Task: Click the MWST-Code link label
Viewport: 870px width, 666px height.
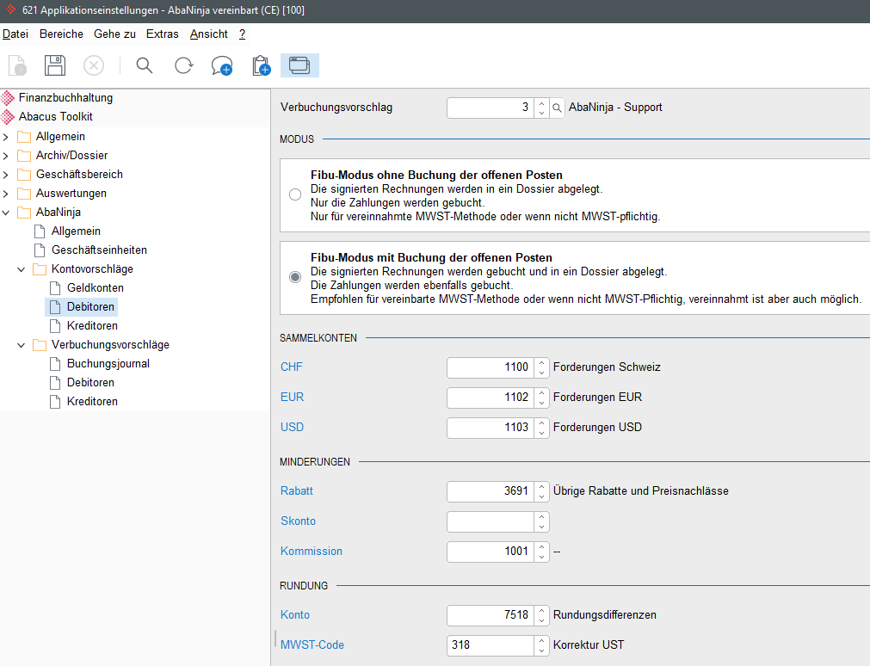Action: coord(312,644)
